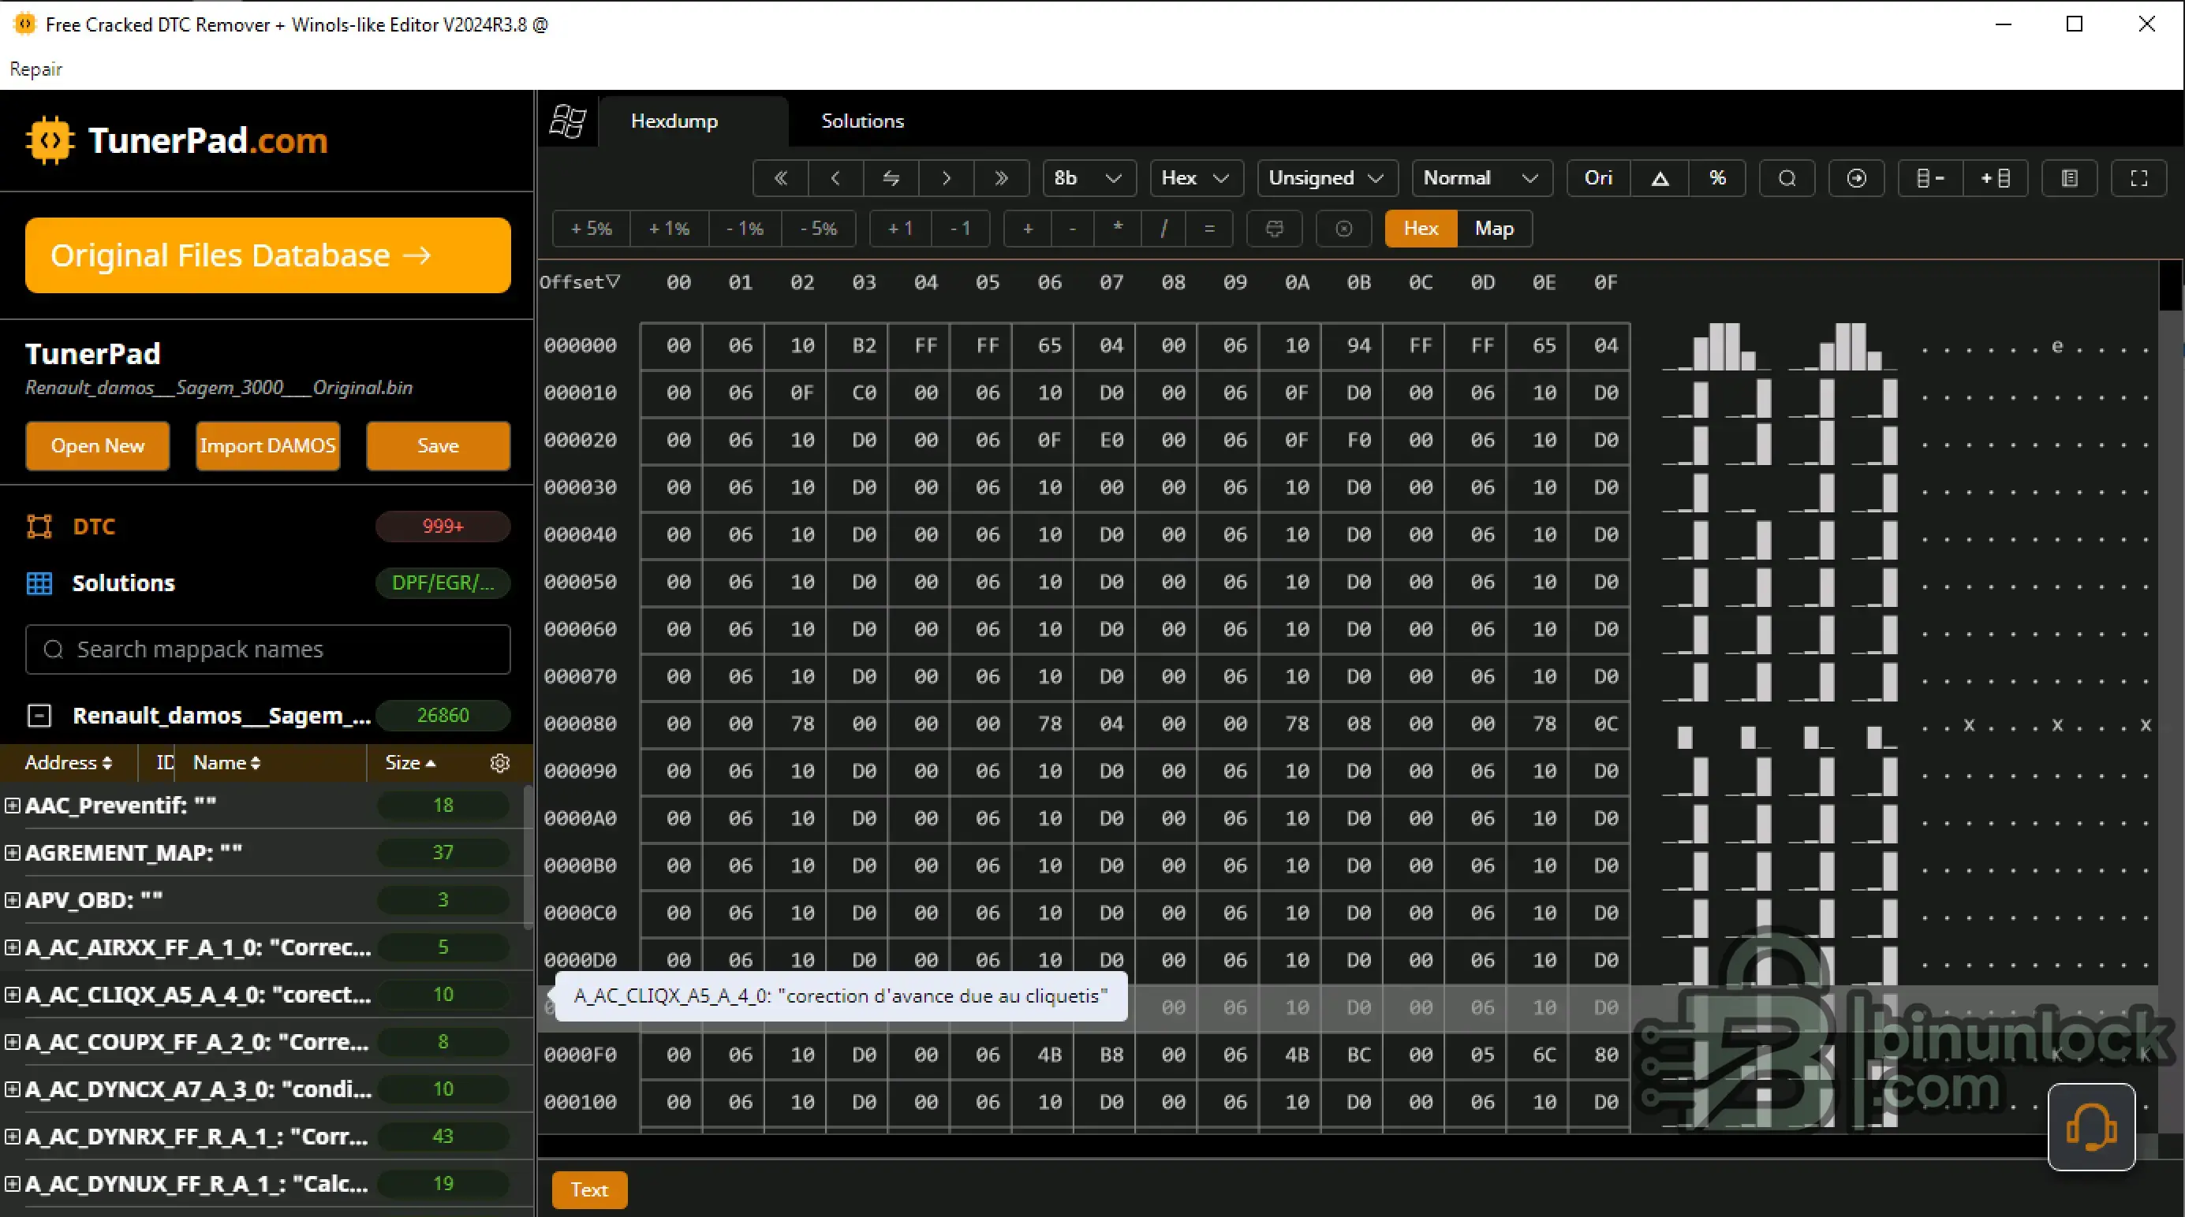Viewport: 2185px width, 1217px height.
Task: Increase hex columns with plus-column icon
Action: [1995, 178]
